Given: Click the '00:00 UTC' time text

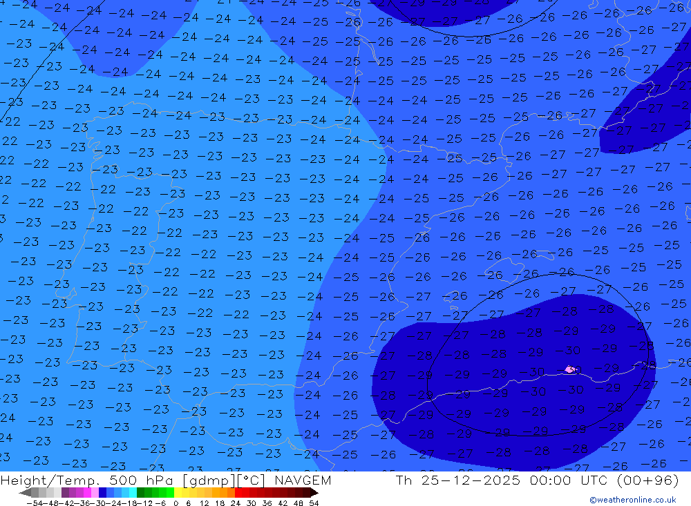Looking at the screenshot, I should pos(569,480).
